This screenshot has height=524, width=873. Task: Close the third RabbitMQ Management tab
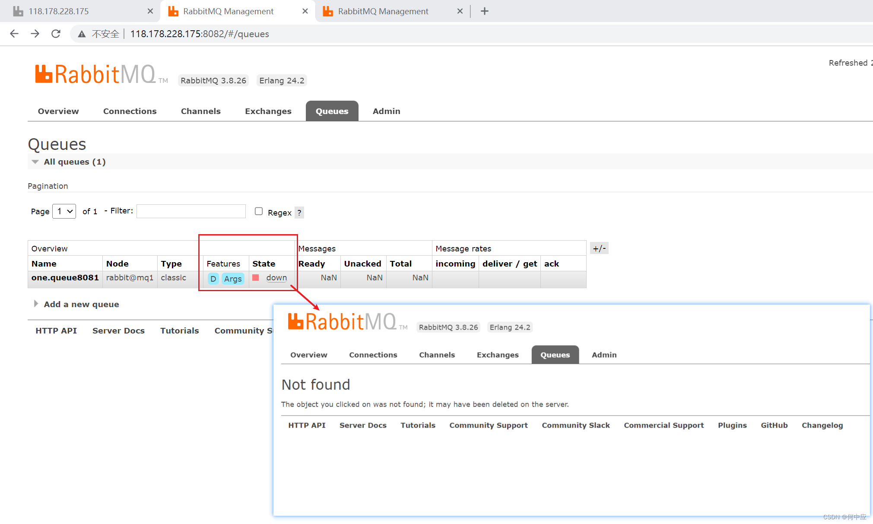click(460, 11)
